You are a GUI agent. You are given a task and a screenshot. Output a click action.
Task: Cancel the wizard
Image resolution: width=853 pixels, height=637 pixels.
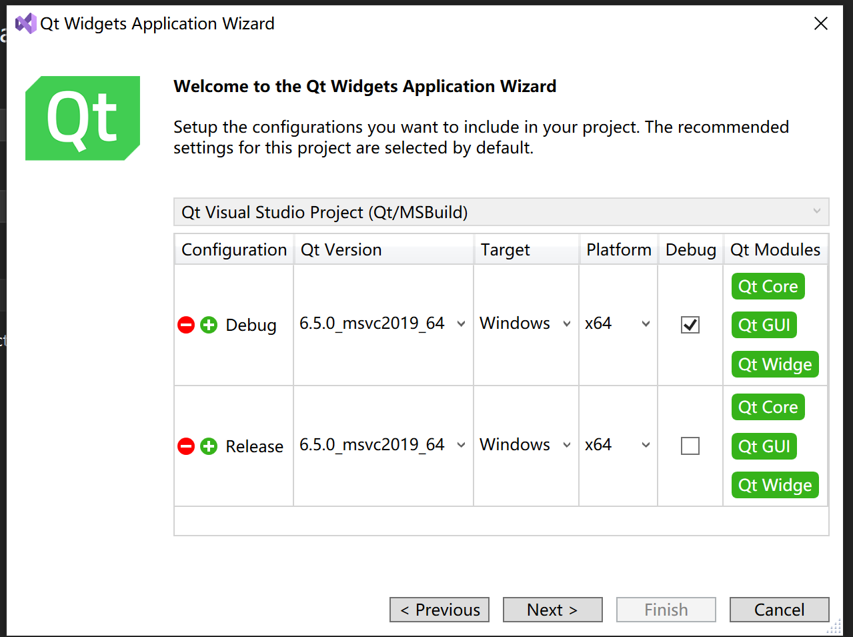point(779,610)
